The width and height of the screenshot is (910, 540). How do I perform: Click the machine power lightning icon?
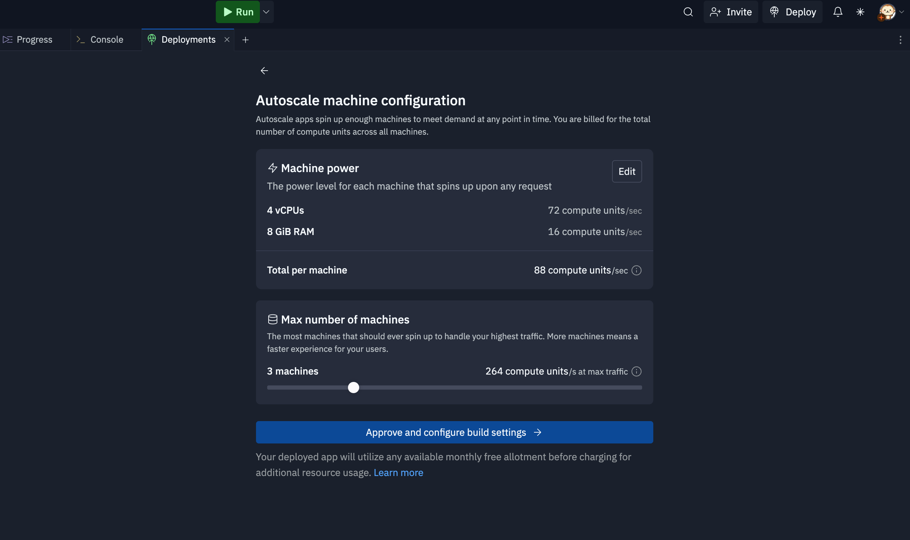(272, 168)
